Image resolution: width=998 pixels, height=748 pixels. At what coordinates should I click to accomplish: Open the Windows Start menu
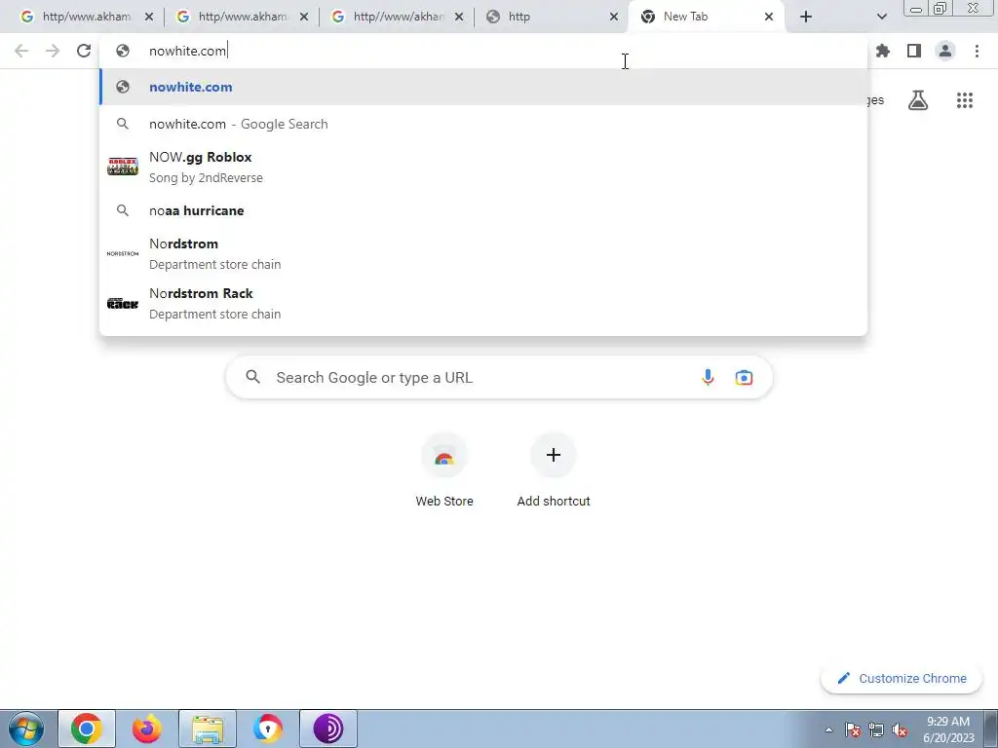pyautogui.click(x=26, y=729)
